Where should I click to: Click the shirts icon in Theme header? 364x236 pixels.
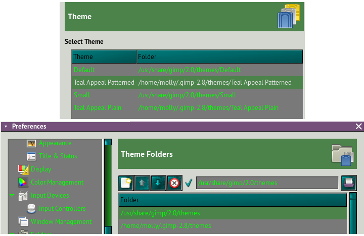coord(289,16)
